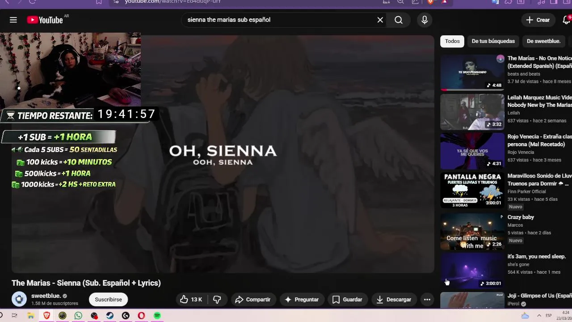
Task: Open WhatsApp from the taskbar
Action: (78, 316)
